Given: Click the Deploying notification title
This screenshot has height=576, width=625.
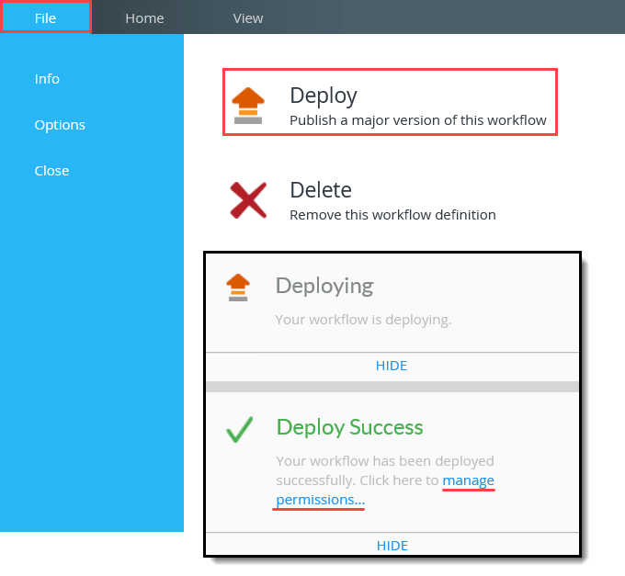Looking at the screenshot, I should [324, 286].
